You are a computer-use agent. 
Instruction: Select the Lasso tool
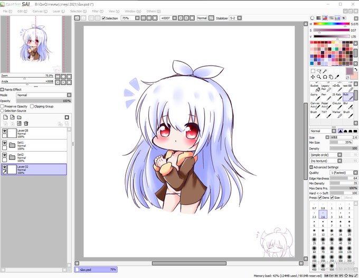(x=319, y=71)
